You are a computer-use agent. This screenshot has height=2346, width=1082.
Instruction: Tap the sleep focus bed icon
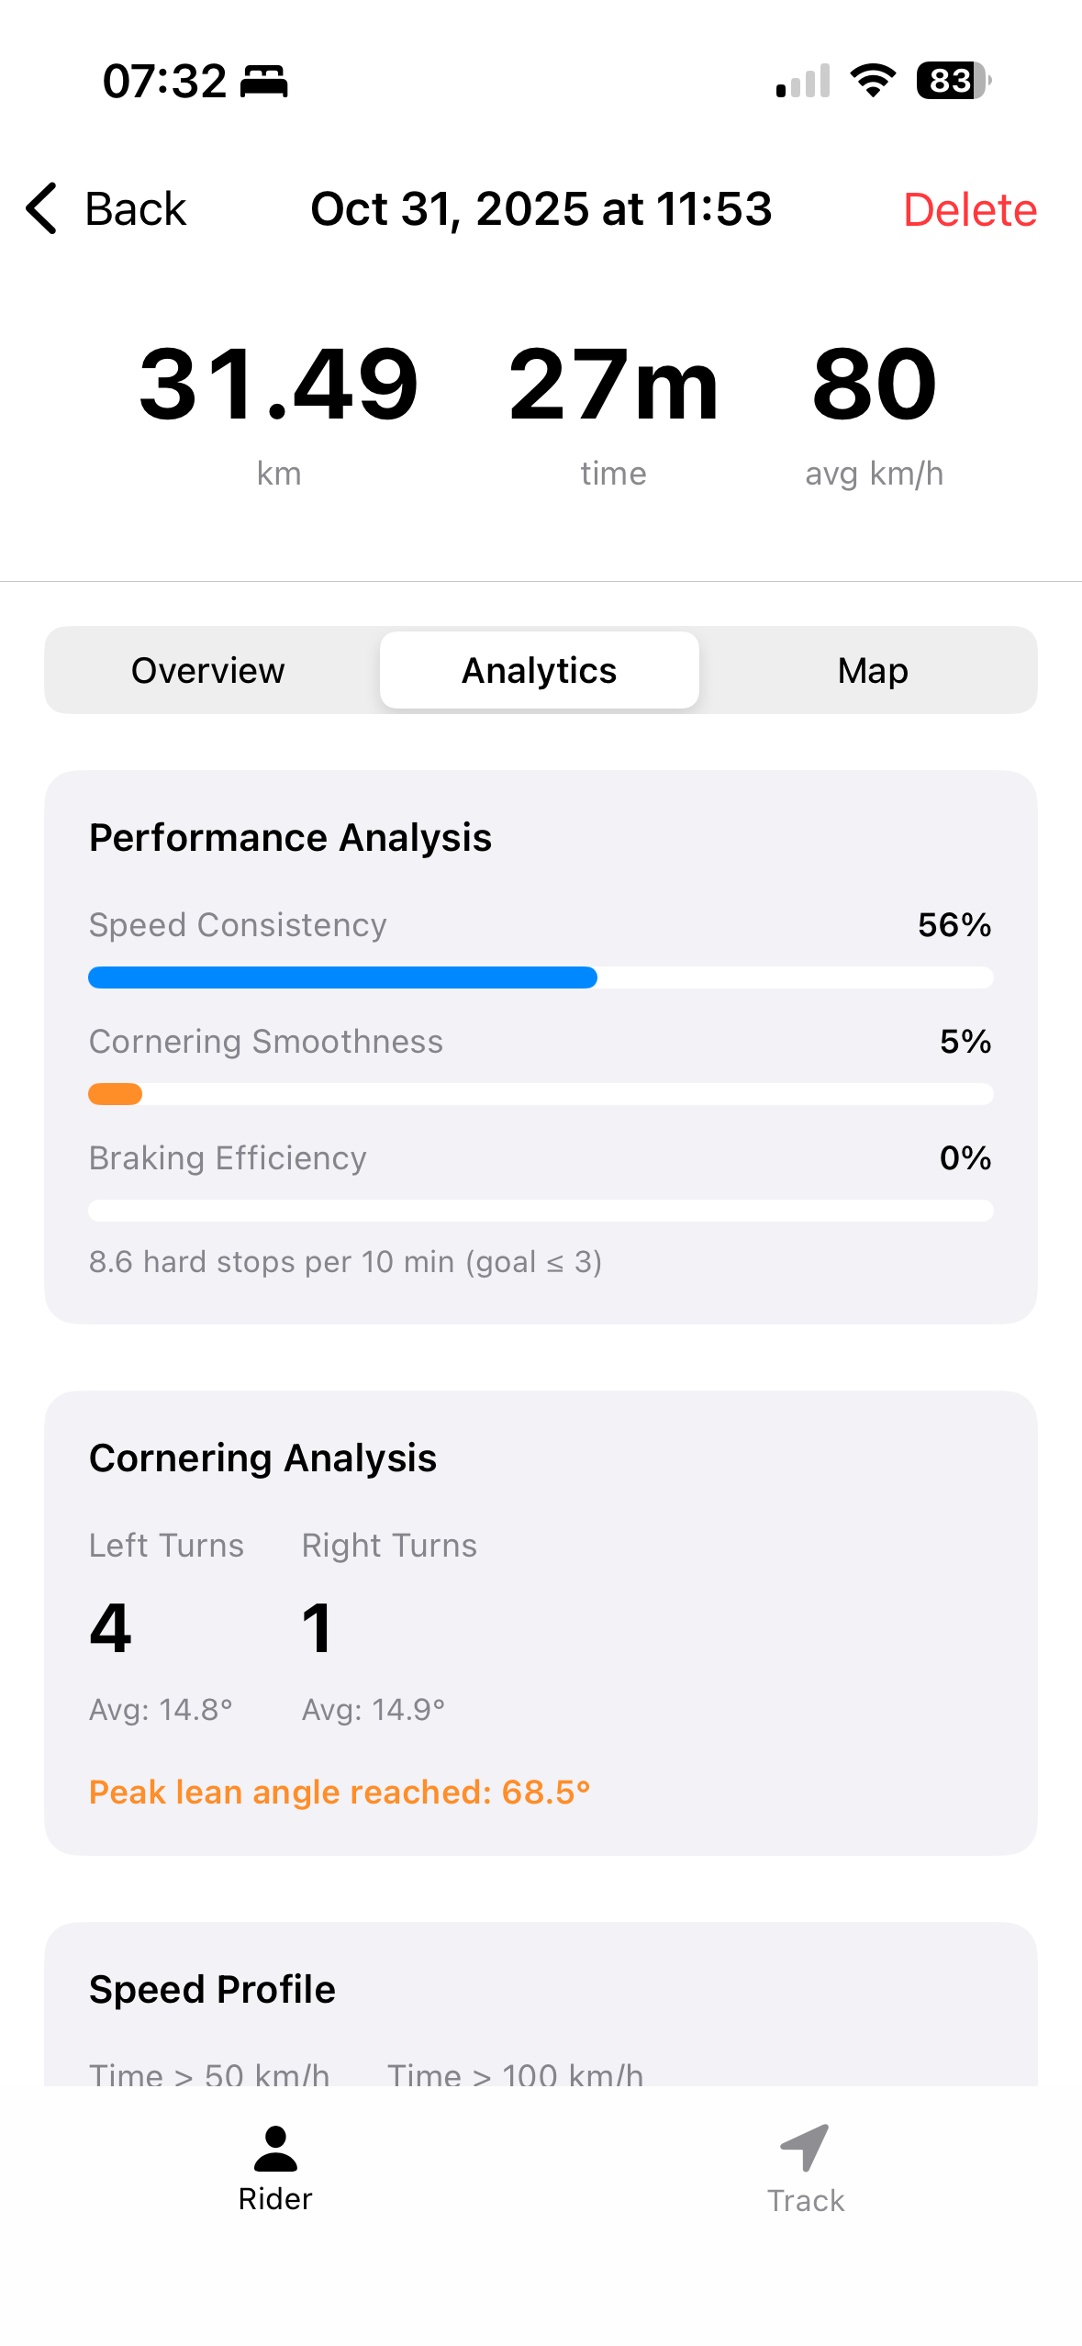[x=264, y=82]
